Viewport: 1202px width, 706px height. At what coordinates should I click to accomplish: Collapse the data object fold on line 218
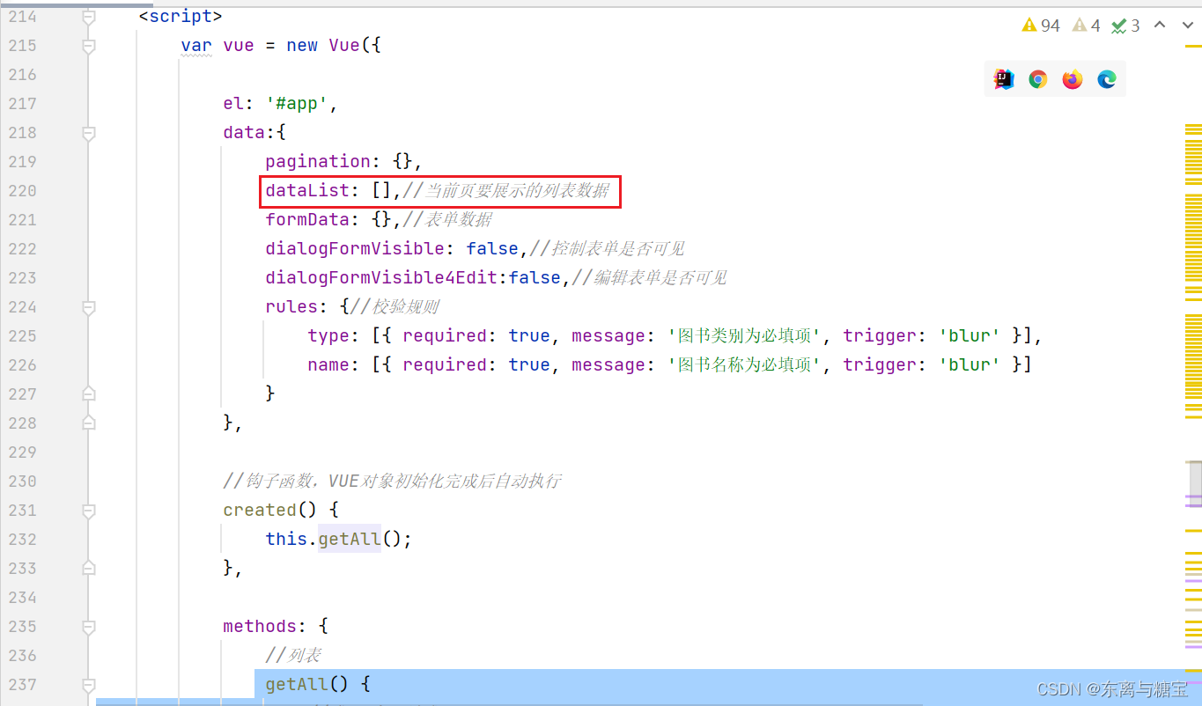pyautogui.click(x=88, y=133)
